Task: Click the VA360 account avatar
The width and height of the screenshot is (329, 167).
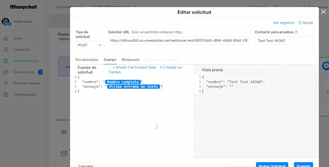Action: (6, 22)
